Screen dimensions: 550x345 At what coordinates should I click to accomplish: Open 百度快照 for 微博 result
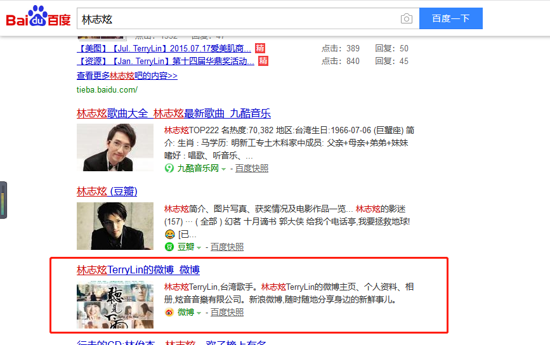pyautogui.click(x=227, y=312)
